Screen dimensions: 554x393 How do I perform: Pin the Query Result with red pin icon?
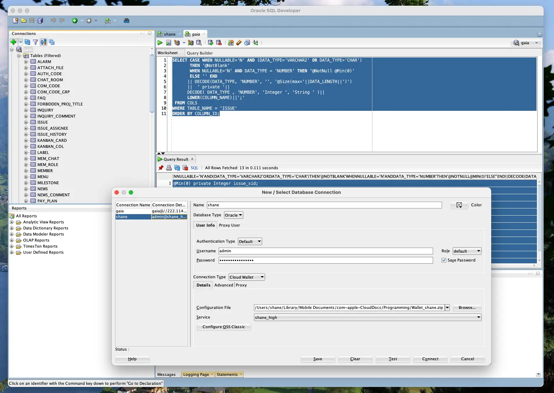pos(161,168)
